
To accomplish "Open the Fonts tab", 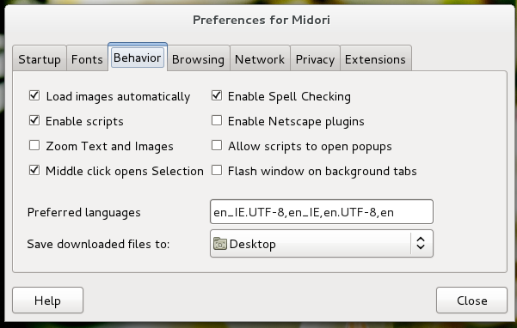I will [x=87, y=59].
